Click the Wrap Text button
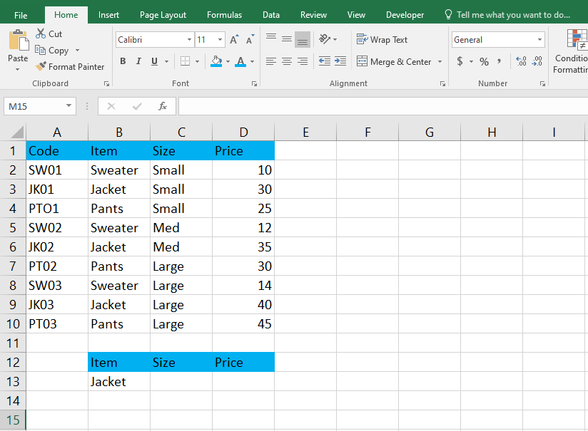Viewport: 588px width, 431px height. [382, 39]
